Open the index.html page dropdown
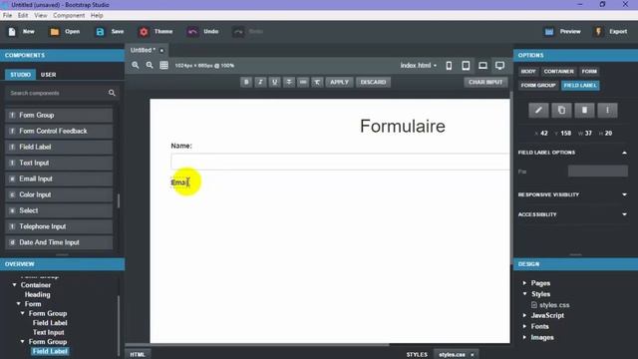This screenshot has width=638, height=359. [x=419, y=65]
